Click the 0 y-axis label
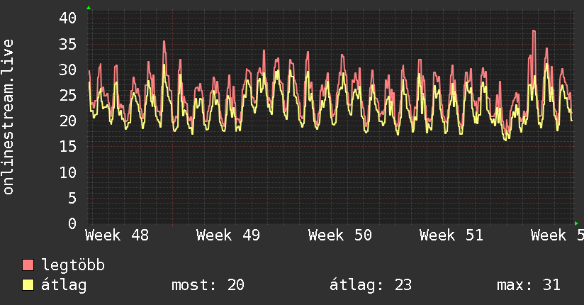 pyautogui.click(x=72, y=223)
